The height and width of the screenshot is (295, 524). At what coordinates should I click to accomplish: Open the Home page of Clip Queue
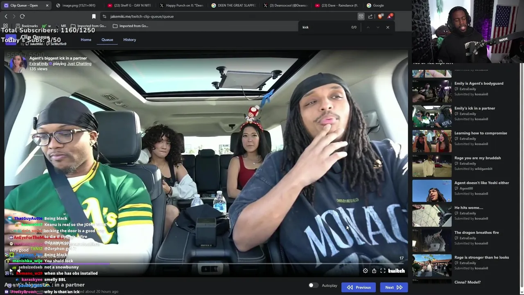[x=86, y=40]
